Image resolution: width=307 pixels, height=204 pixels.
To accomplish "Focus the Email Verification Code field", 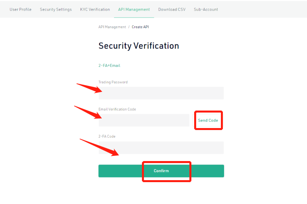I will point(144,120).
